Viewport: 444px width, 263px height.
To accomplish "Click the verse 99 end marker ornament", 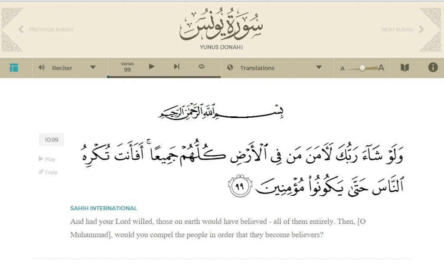I will (240, 186).
